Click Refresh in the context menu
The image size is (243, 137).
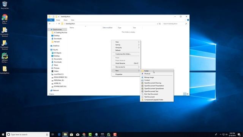pyautogui.click(x=126, y=50)
